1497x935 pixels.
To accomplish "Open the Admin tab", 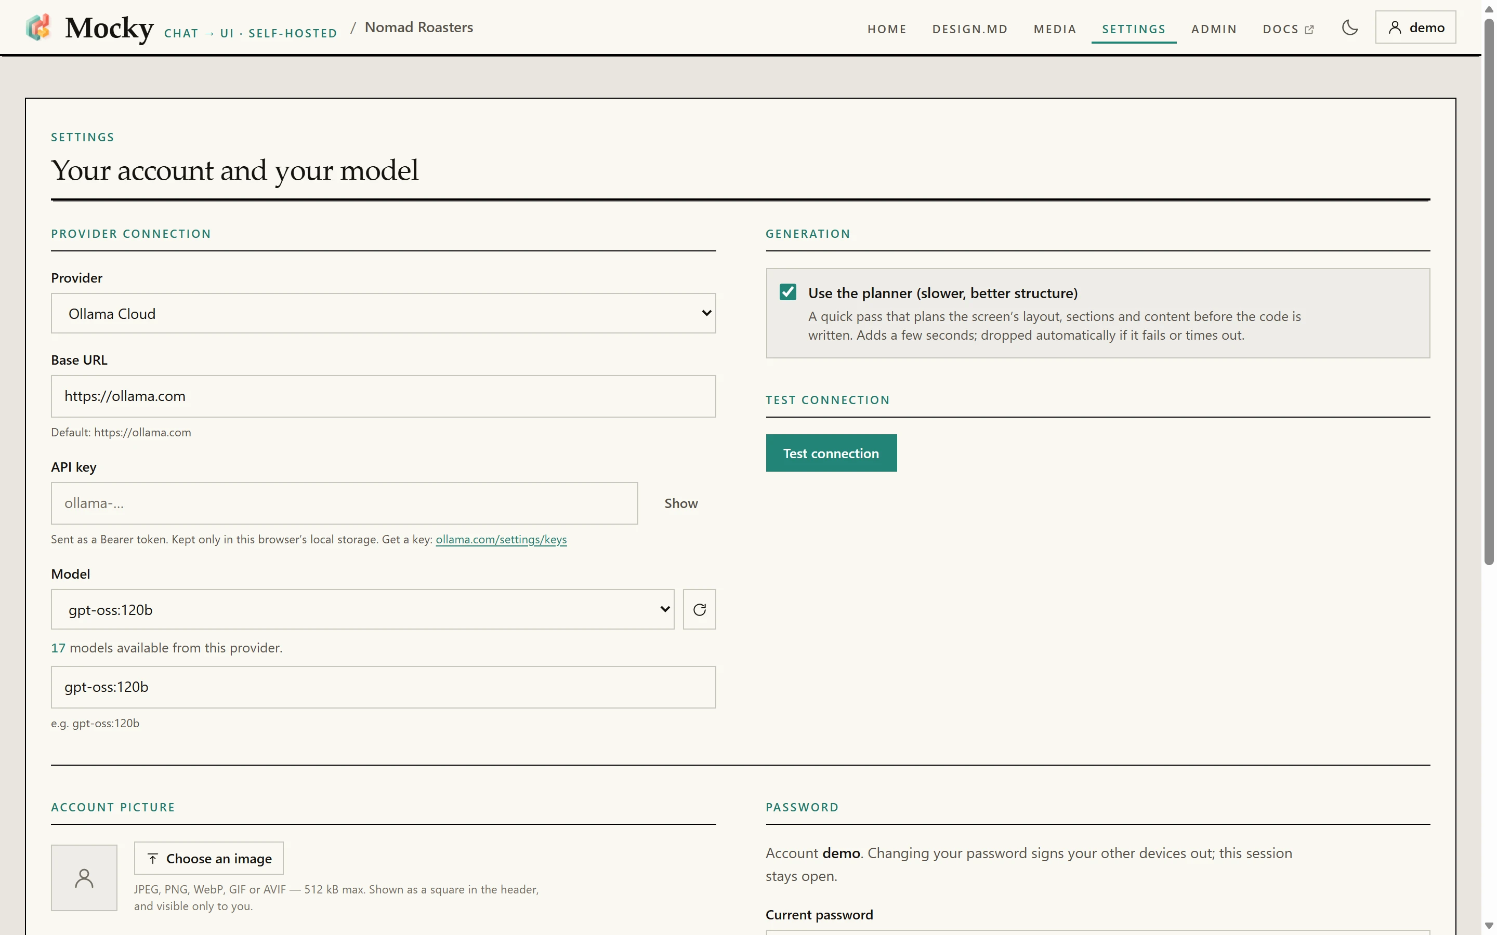I will (1214, 29).
